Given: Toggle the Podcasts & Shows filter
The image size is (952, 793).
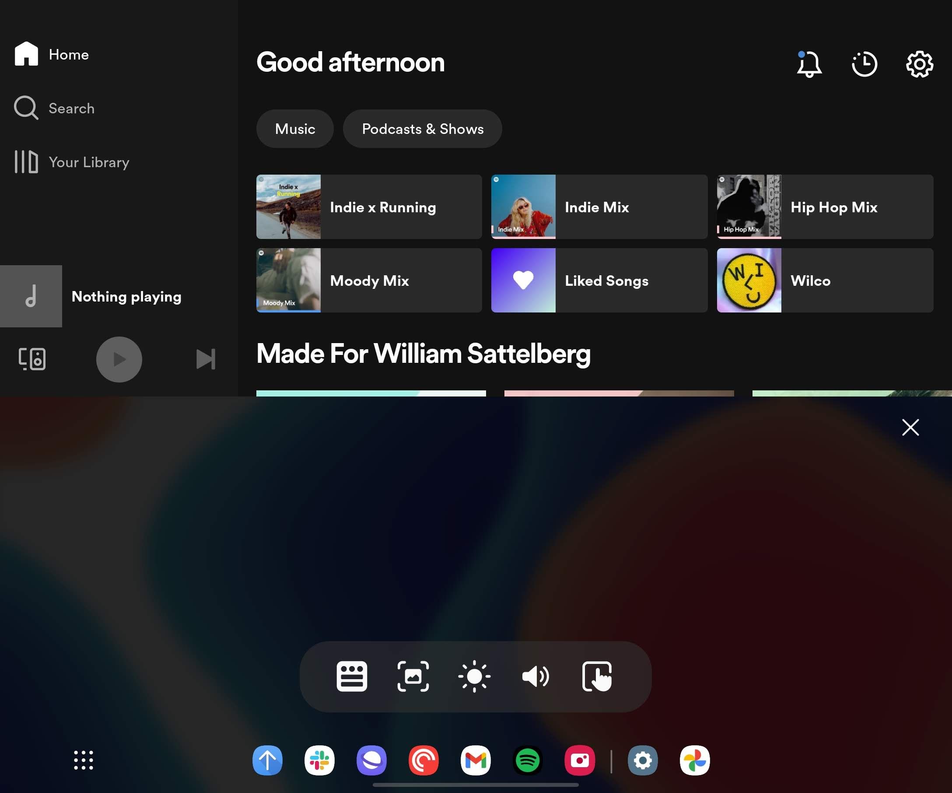Looking at the screenshot, I should pos(423,129).
